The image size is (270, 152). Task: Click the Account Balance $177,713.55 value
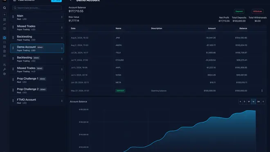click(76, 11)
